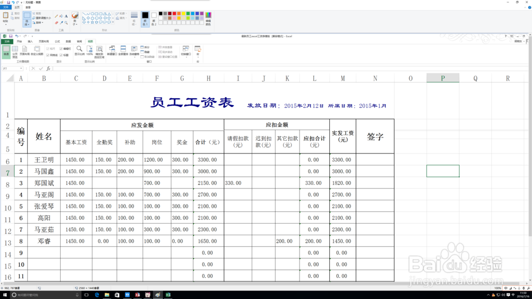Click the cell containing 王卫明

click(x=44, y=159)
